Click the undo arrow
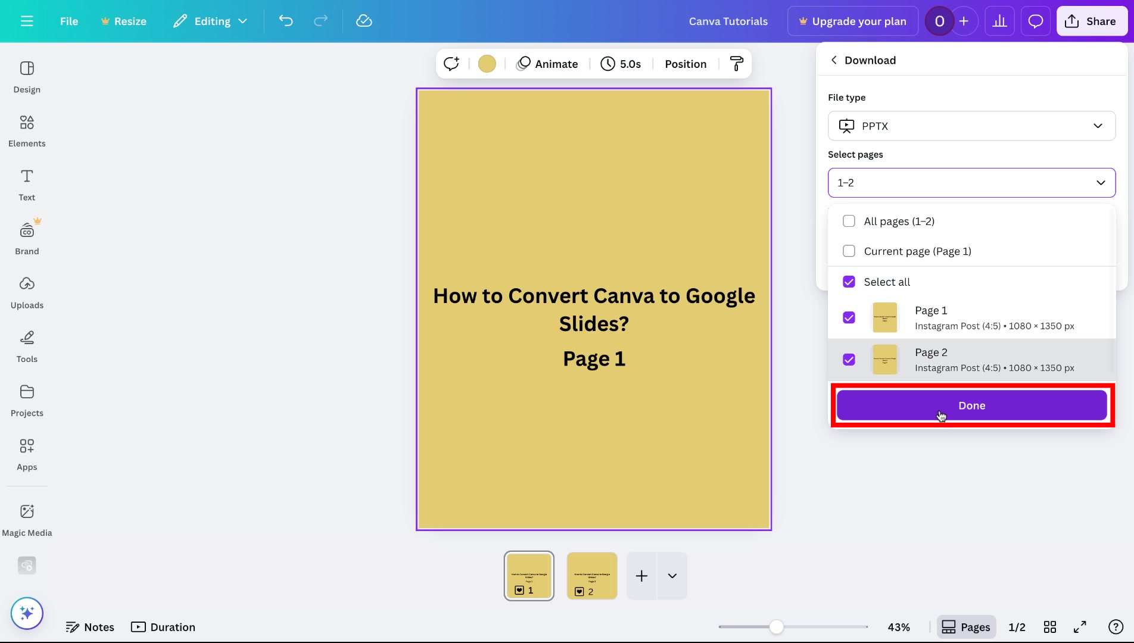The height and width of the screenshot is (643, 1134). (285, 20)
